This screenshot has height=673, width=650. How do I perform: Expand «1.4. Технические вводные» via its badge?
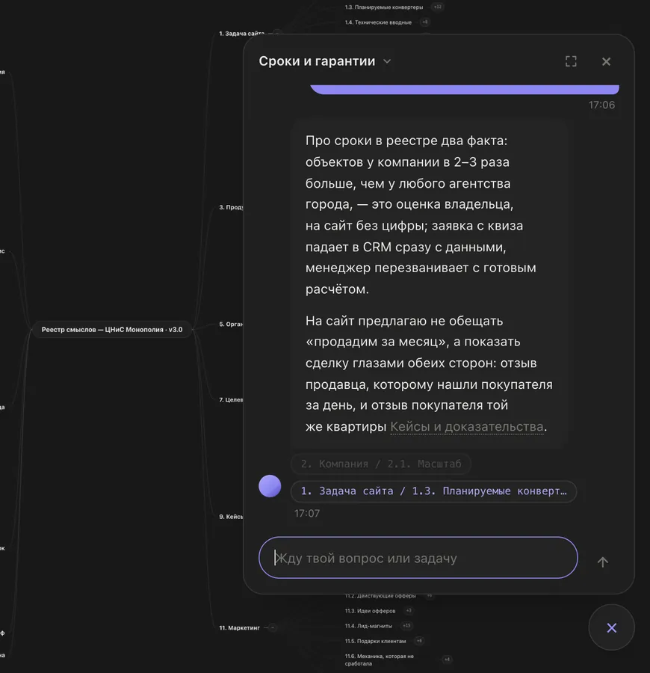pos(425,22)
